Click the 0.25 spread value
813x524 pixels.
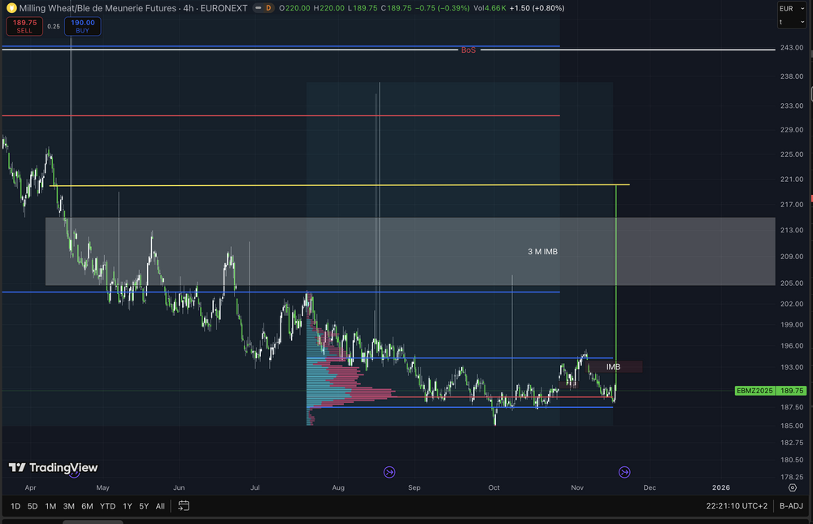coord(54,27)
